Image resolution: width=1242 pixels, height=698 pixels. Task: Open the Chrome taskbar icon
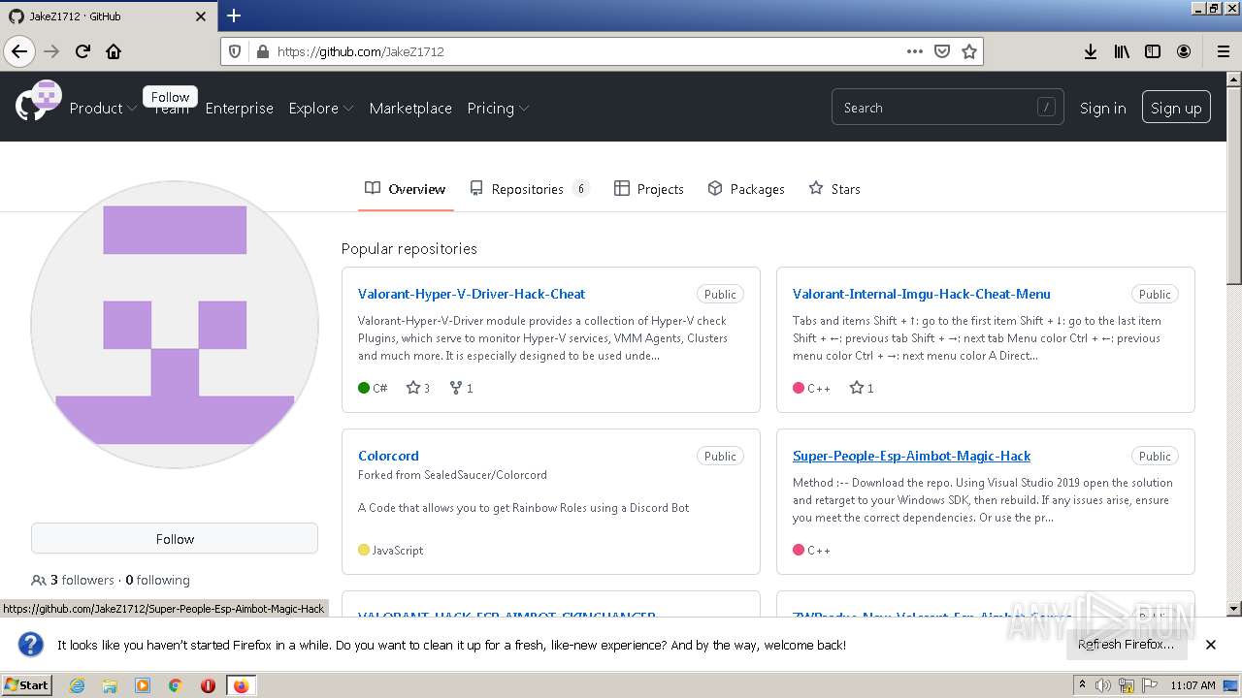tap(175, 685)
